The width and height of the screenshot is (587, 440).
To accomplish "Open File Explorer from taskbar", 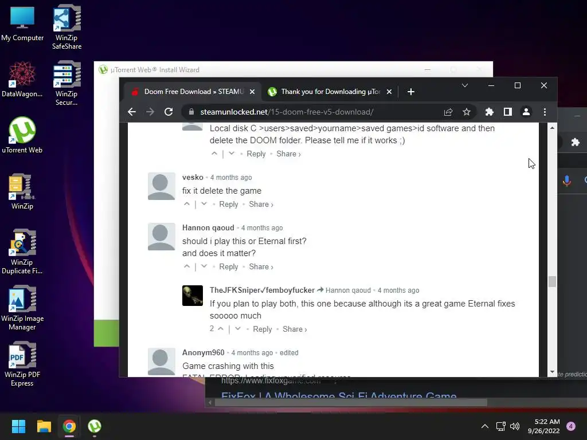I will point(44,426).
